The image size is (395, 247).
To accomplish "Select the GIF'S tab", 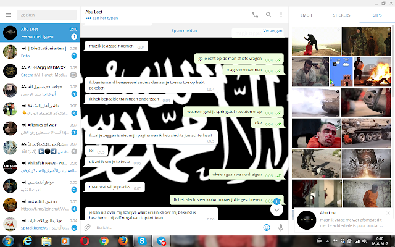I will 377,15.
